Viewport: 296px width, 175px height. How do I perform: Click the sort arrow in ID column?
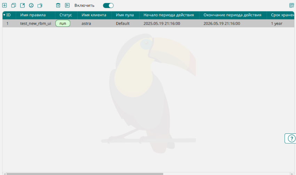tap(4, 15)
